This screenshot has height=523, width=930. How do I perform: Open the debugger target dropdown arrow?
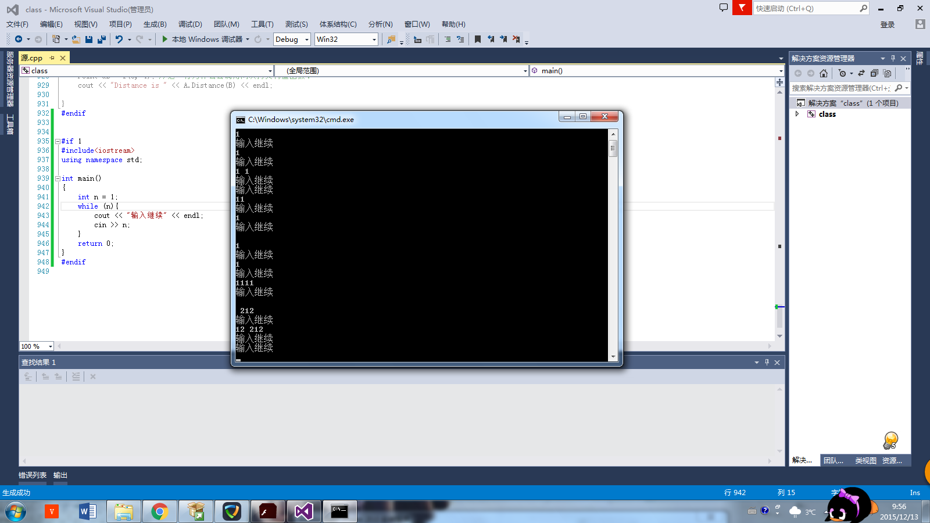pos(248,39)
